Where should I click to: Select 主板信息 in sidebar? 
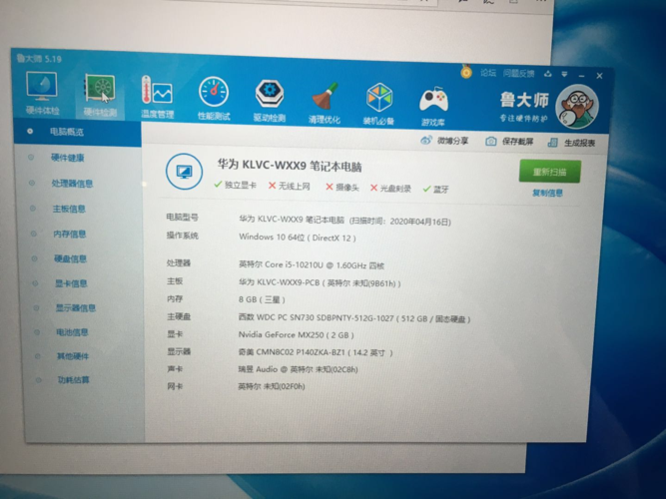tap(68, 209)
